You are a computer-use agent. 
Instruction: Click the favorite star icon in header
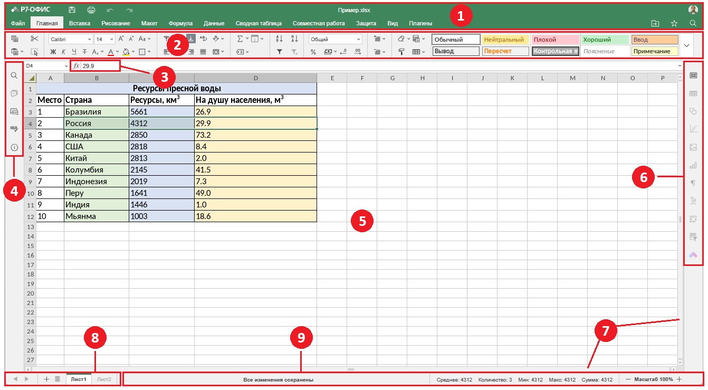pyautogui.click(x=674, y=23)
